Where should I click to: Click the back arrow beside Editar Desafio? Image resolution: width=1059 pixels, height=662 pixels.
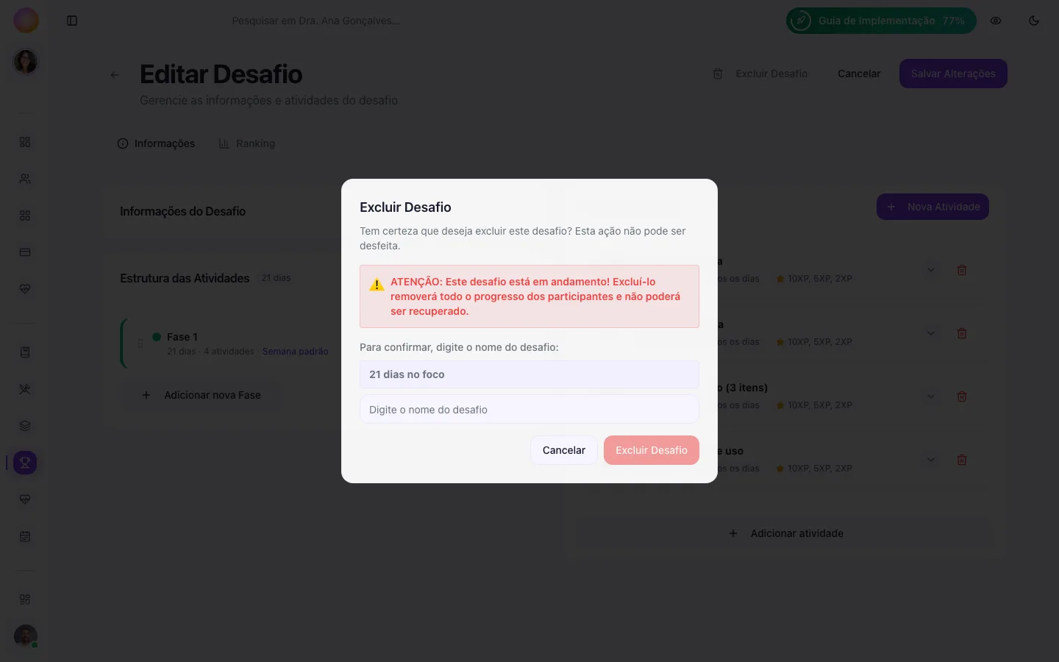pos(115,74)
